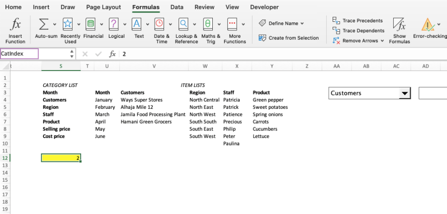Open Lookup & Reference functions icon

(183, 24)
